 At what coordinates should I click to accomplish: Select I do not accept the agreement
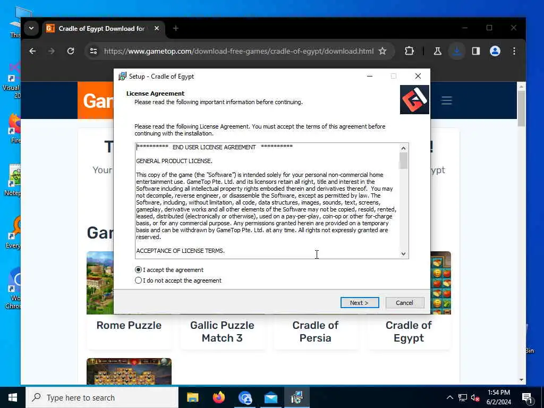(x=138, y=280)
